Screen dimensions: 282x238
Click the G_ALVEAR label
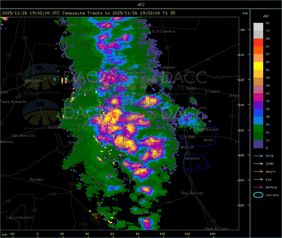(187, 137)
